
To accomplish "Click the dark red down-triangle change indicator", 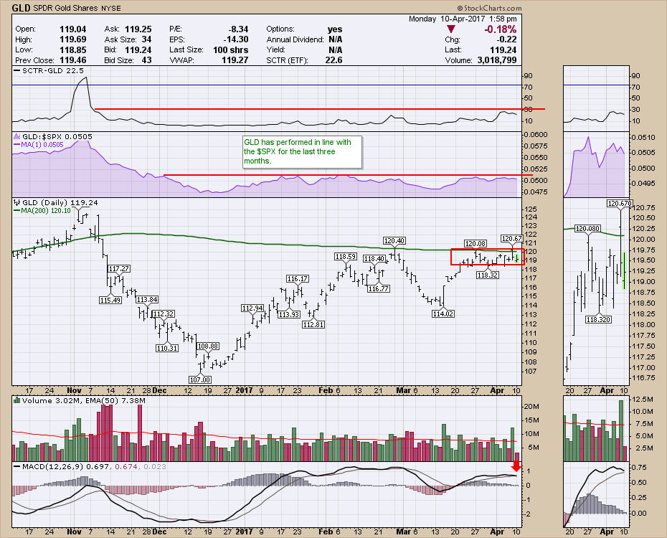I will (451, 29).
